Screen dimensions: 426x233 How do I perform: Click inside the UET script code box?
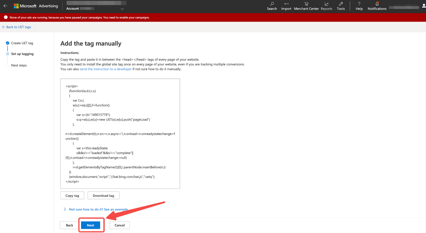120,134
